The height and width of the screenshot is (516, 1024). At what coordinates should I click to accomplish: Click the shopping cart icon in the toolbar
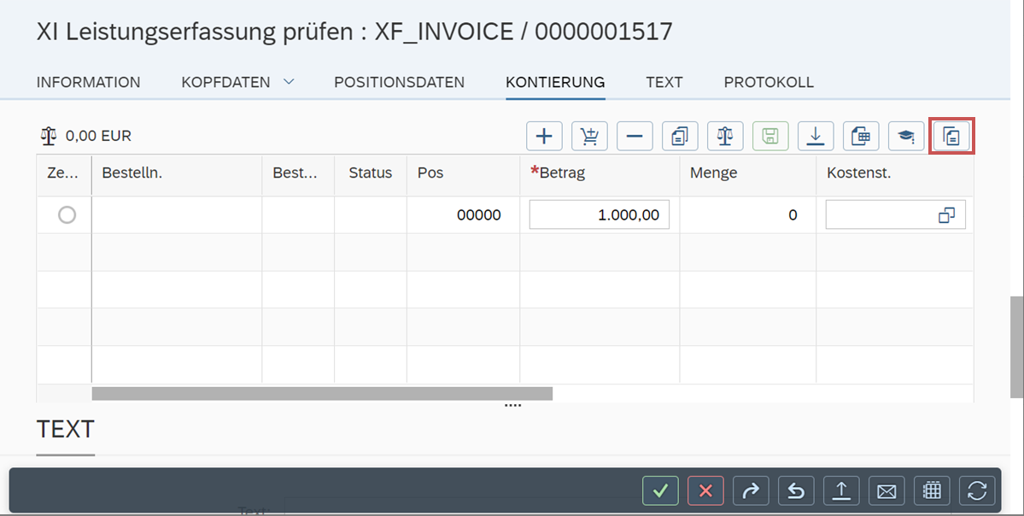(589, 135)
